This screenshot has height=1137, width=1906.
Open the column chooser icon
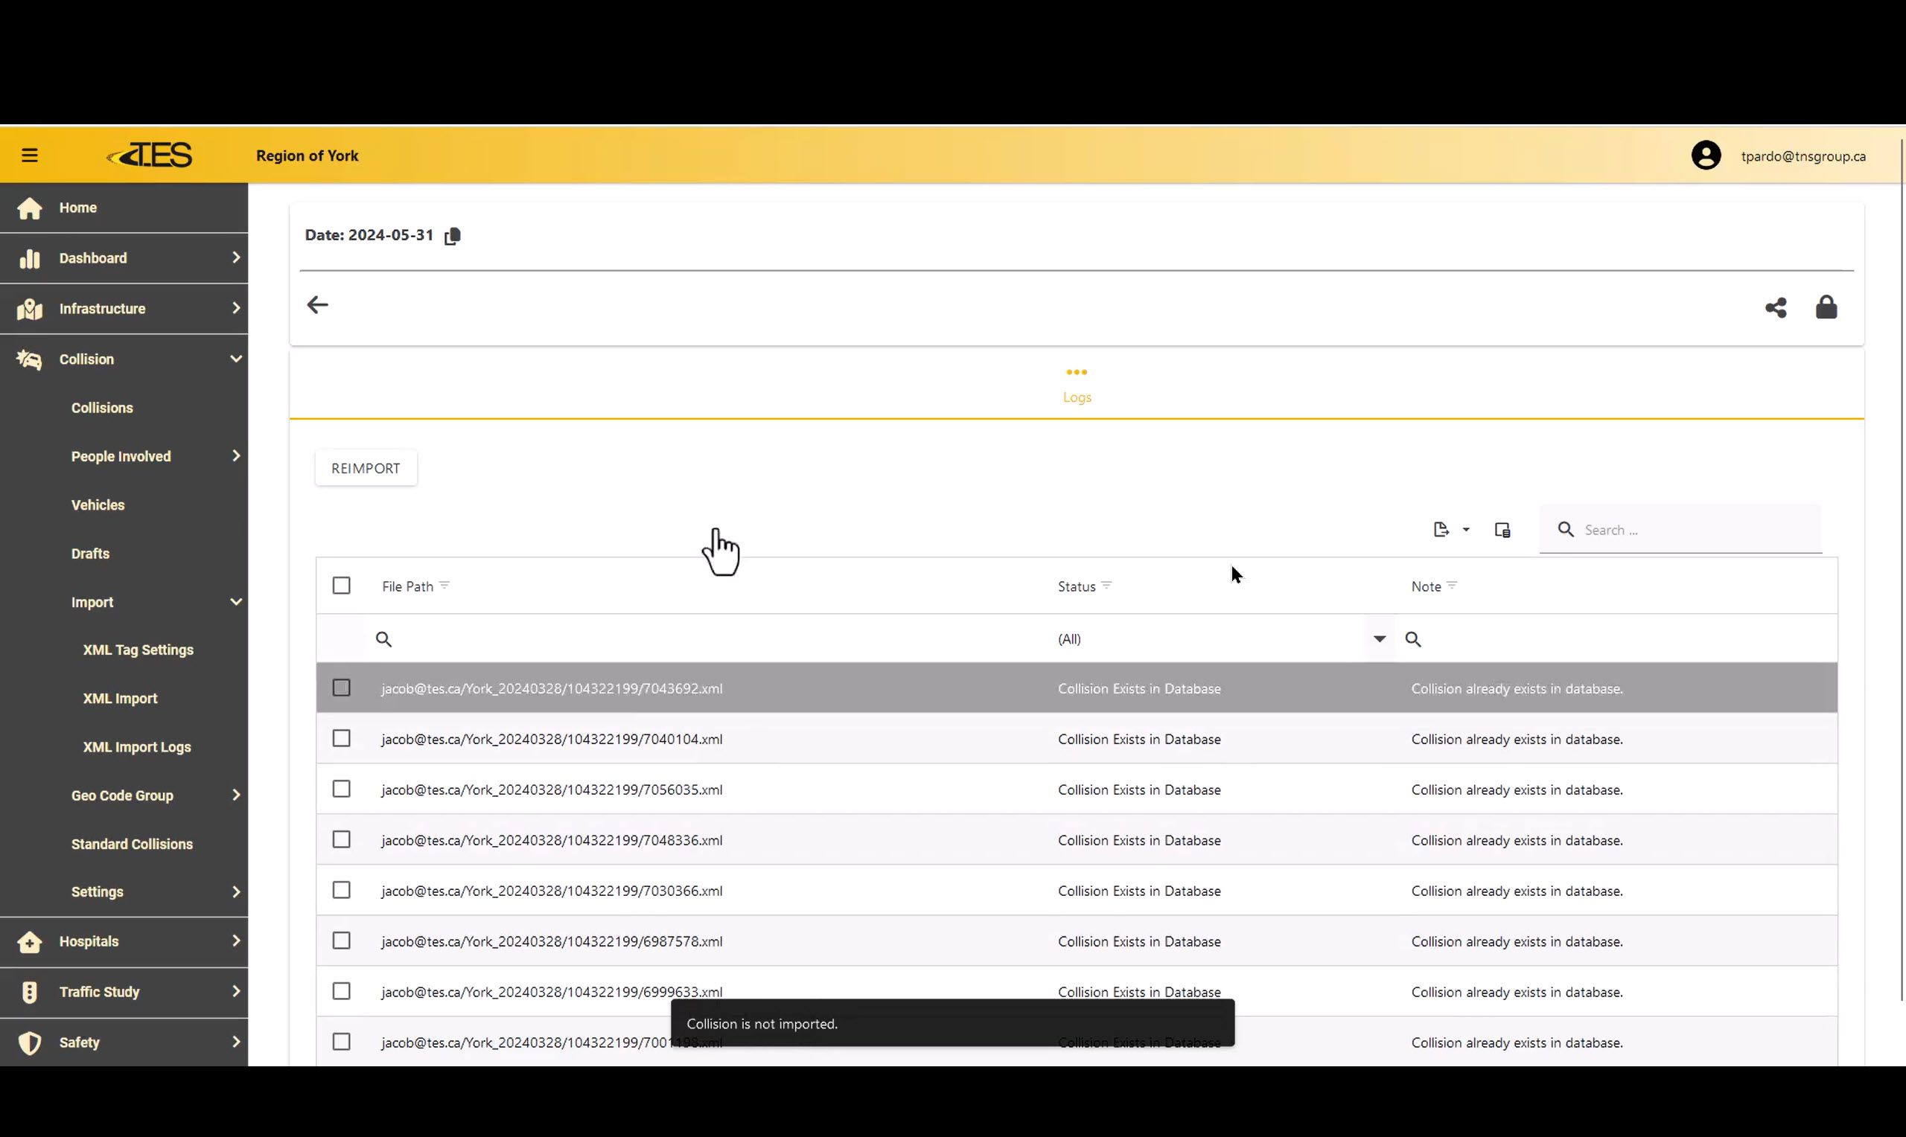coord(1502,529)
